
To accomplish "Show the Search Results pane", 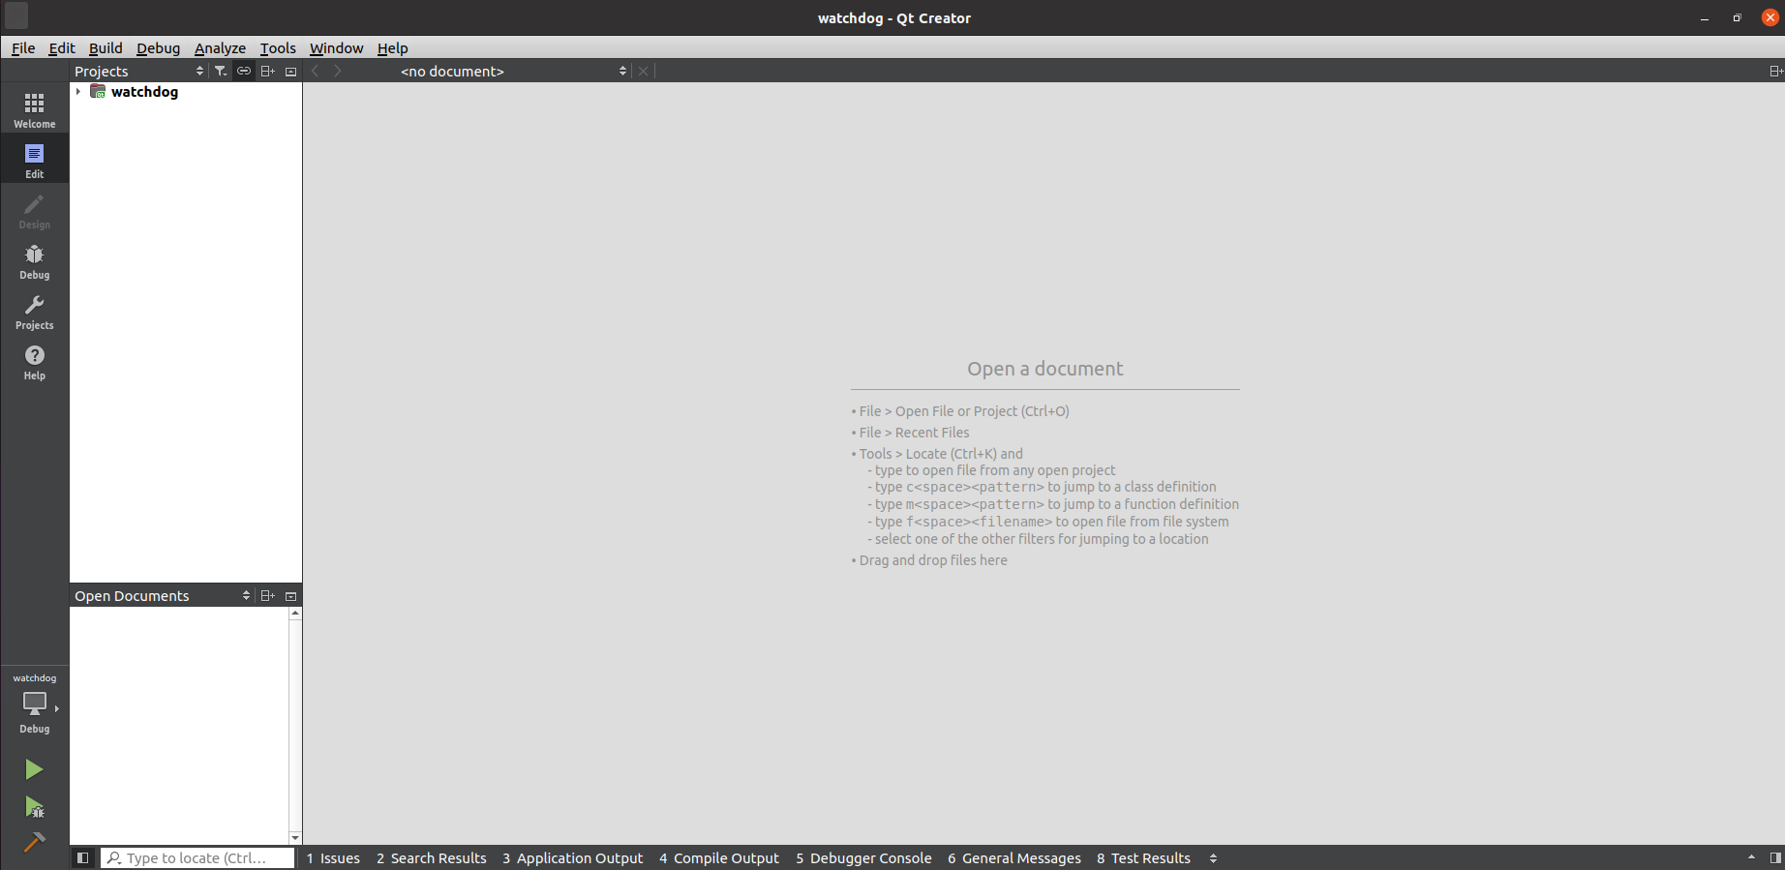I will [432, 857].
